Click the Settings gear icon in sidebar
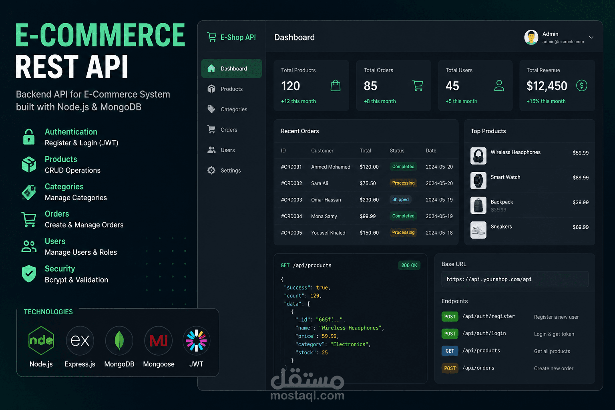This screenshot has height=410, width=615. 211,171
